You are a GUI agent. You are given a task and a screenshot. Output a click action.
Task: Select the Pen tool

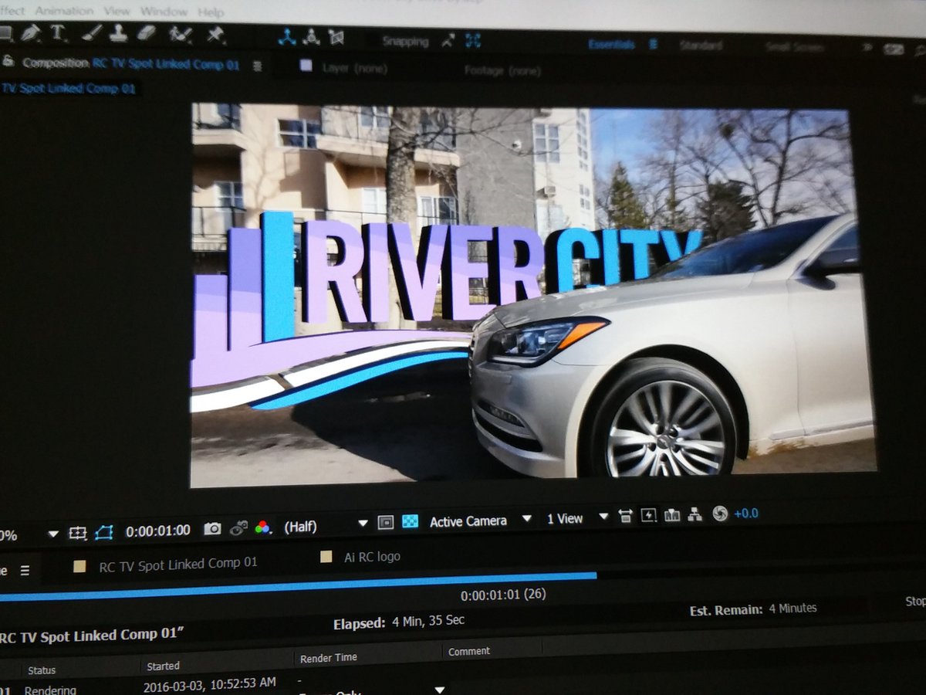(x=30, y=33)
